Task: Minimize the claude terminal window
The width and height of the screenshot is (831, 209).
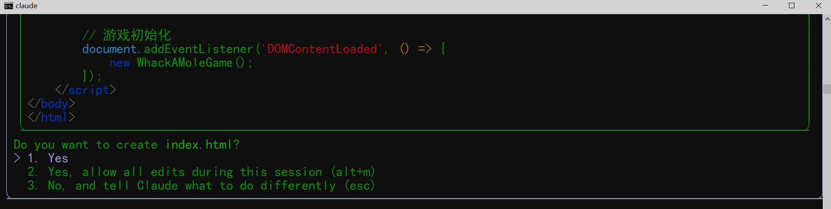Action: click(765, 6)
